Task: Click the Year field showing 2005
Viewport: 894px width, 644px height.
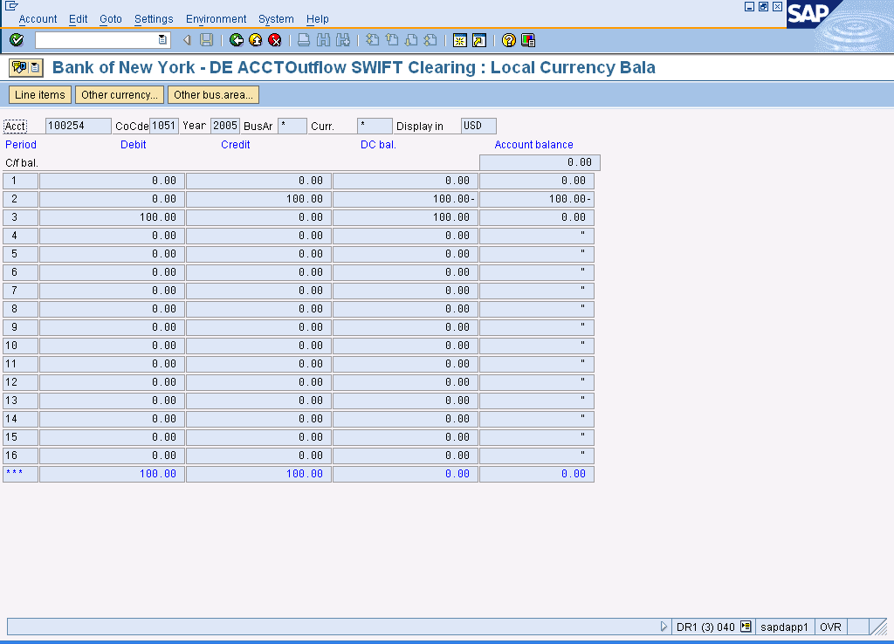Action: click(x=225, y=126)
